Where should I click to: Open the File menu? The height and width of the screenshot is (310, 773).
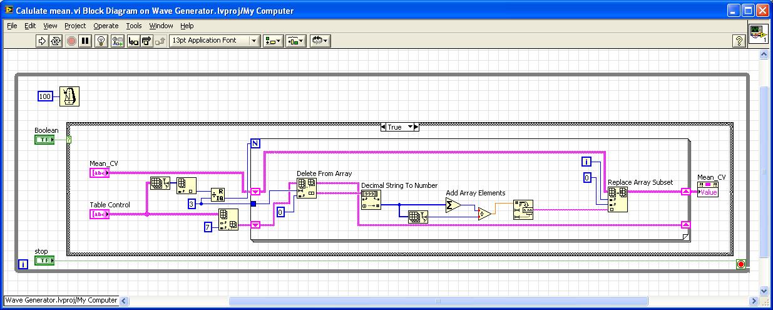pos(13,26)
